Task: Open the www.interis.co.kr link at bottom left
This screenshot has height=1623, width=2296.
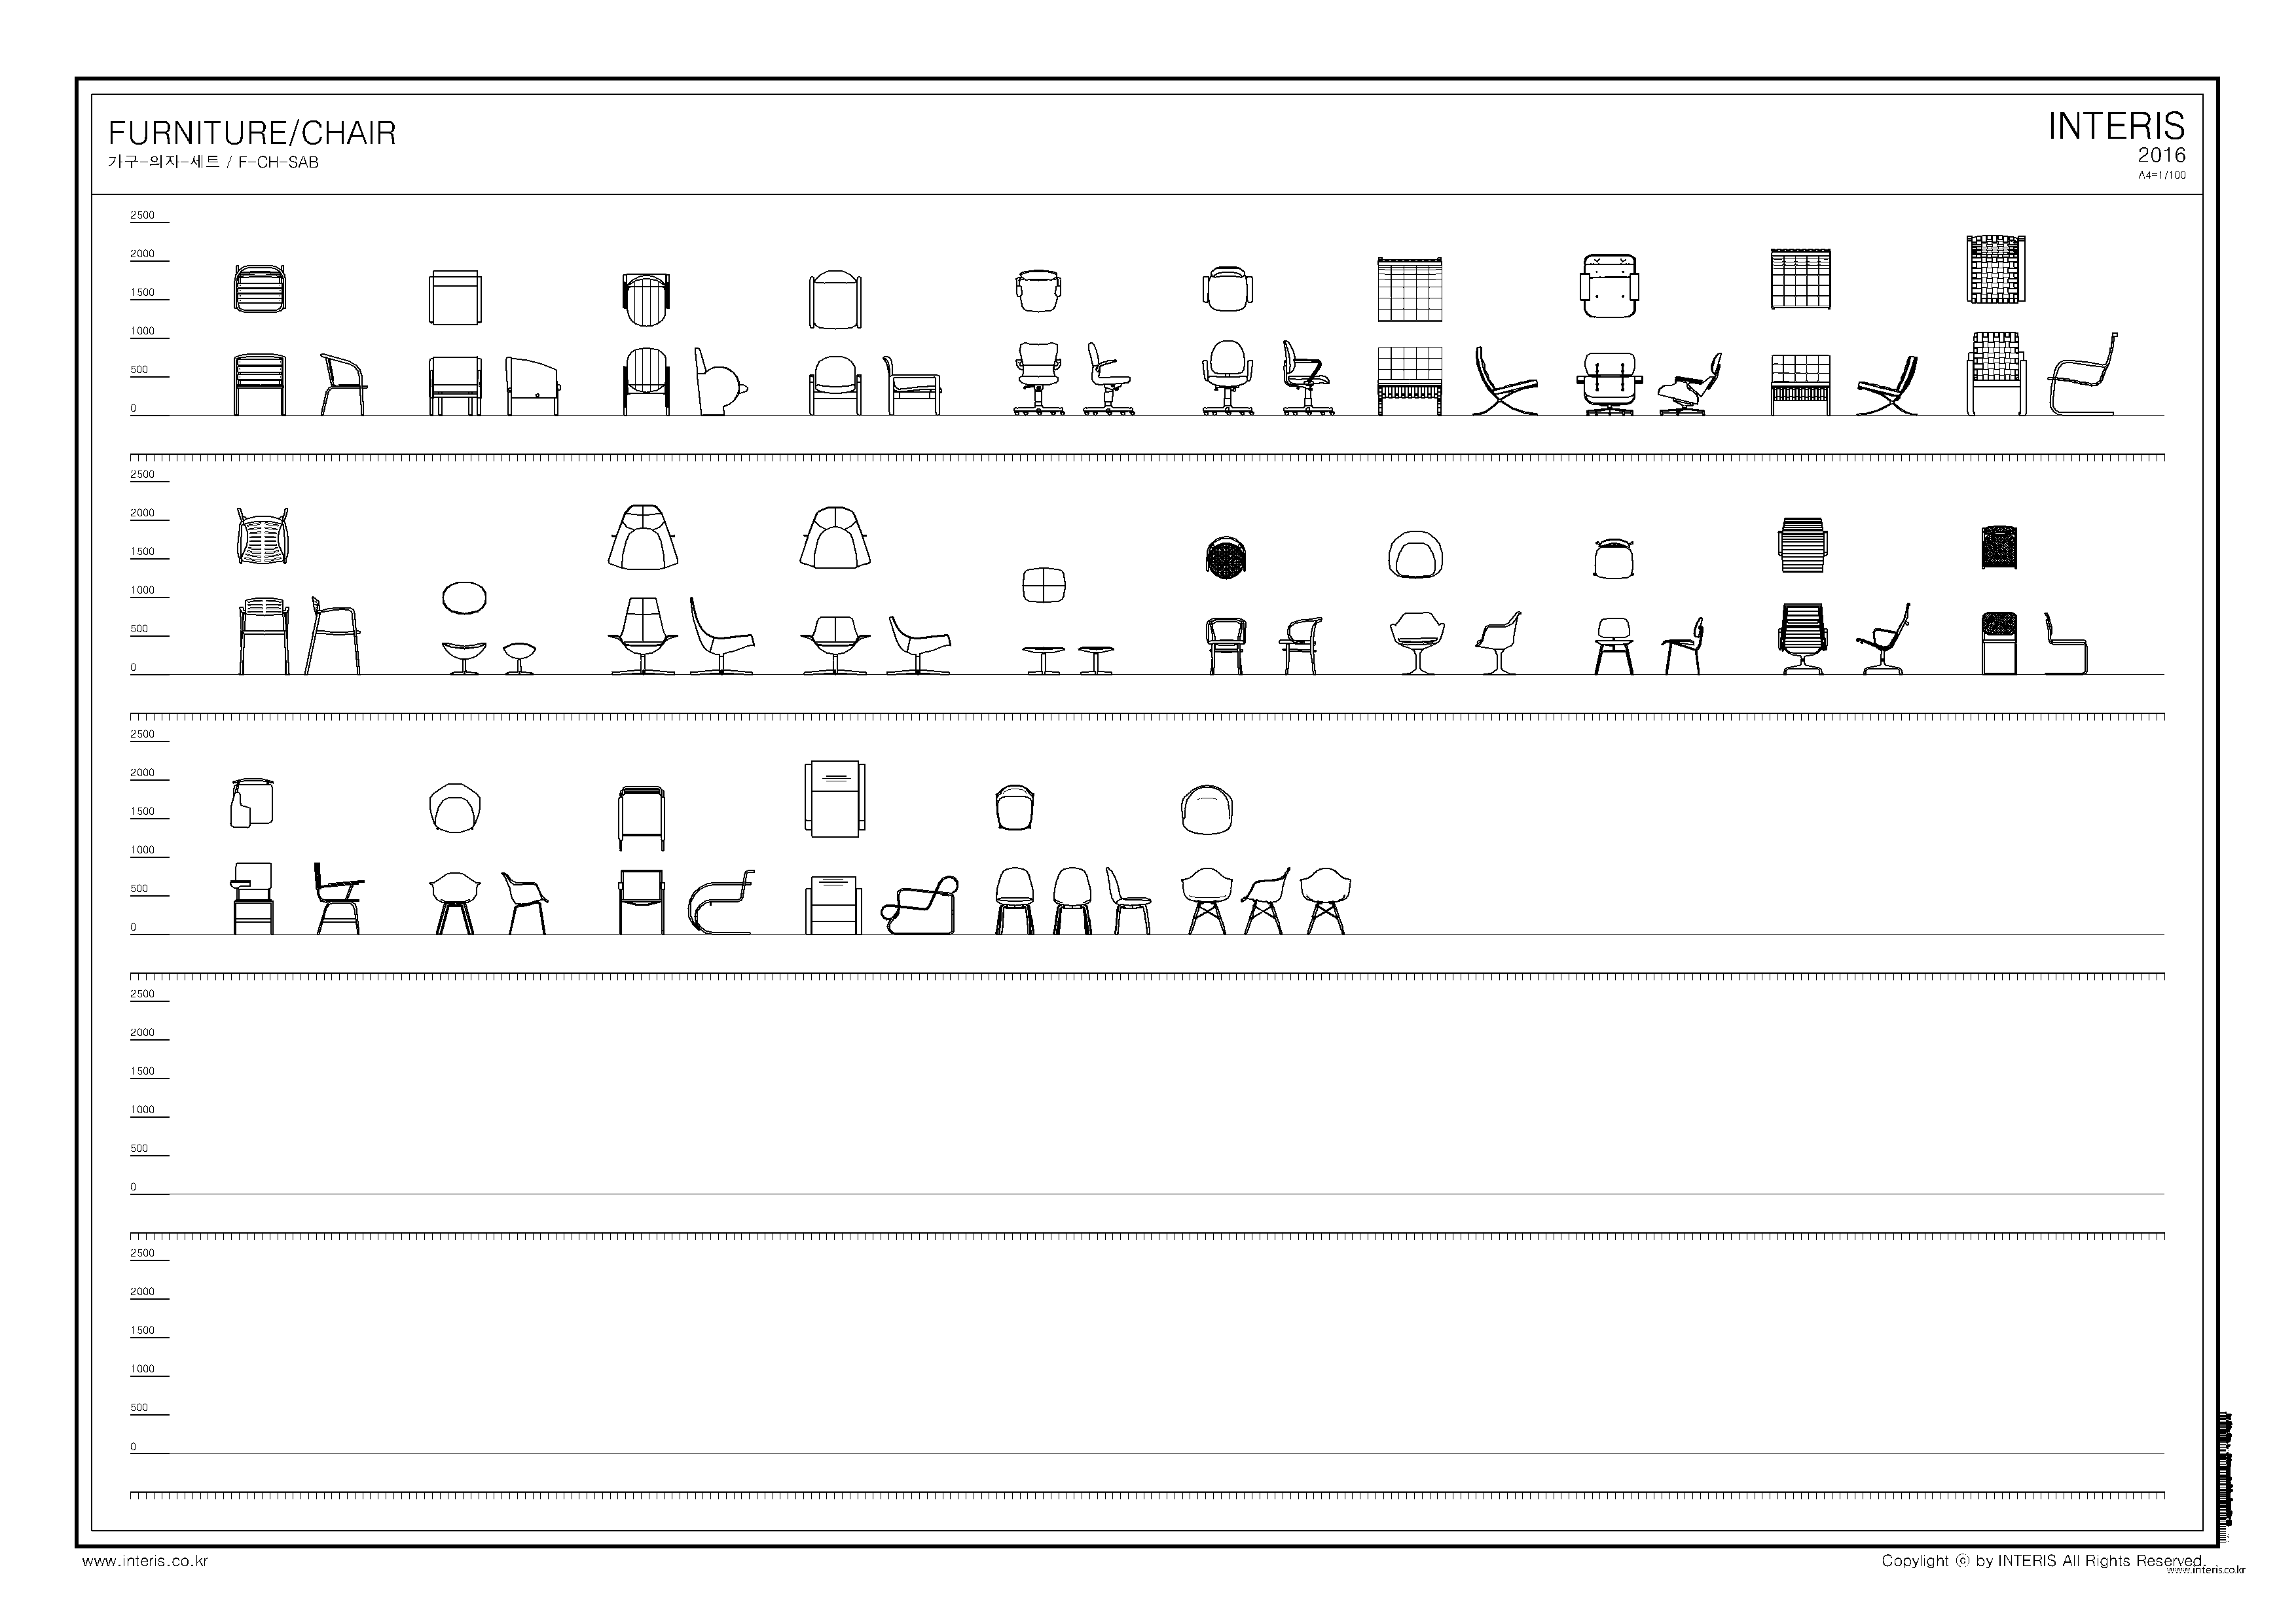Action: coord(145,1561)
